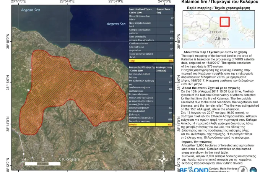Click the round emblem next to Contact text
Screen dimensions: 260x172
click(242, 169)
